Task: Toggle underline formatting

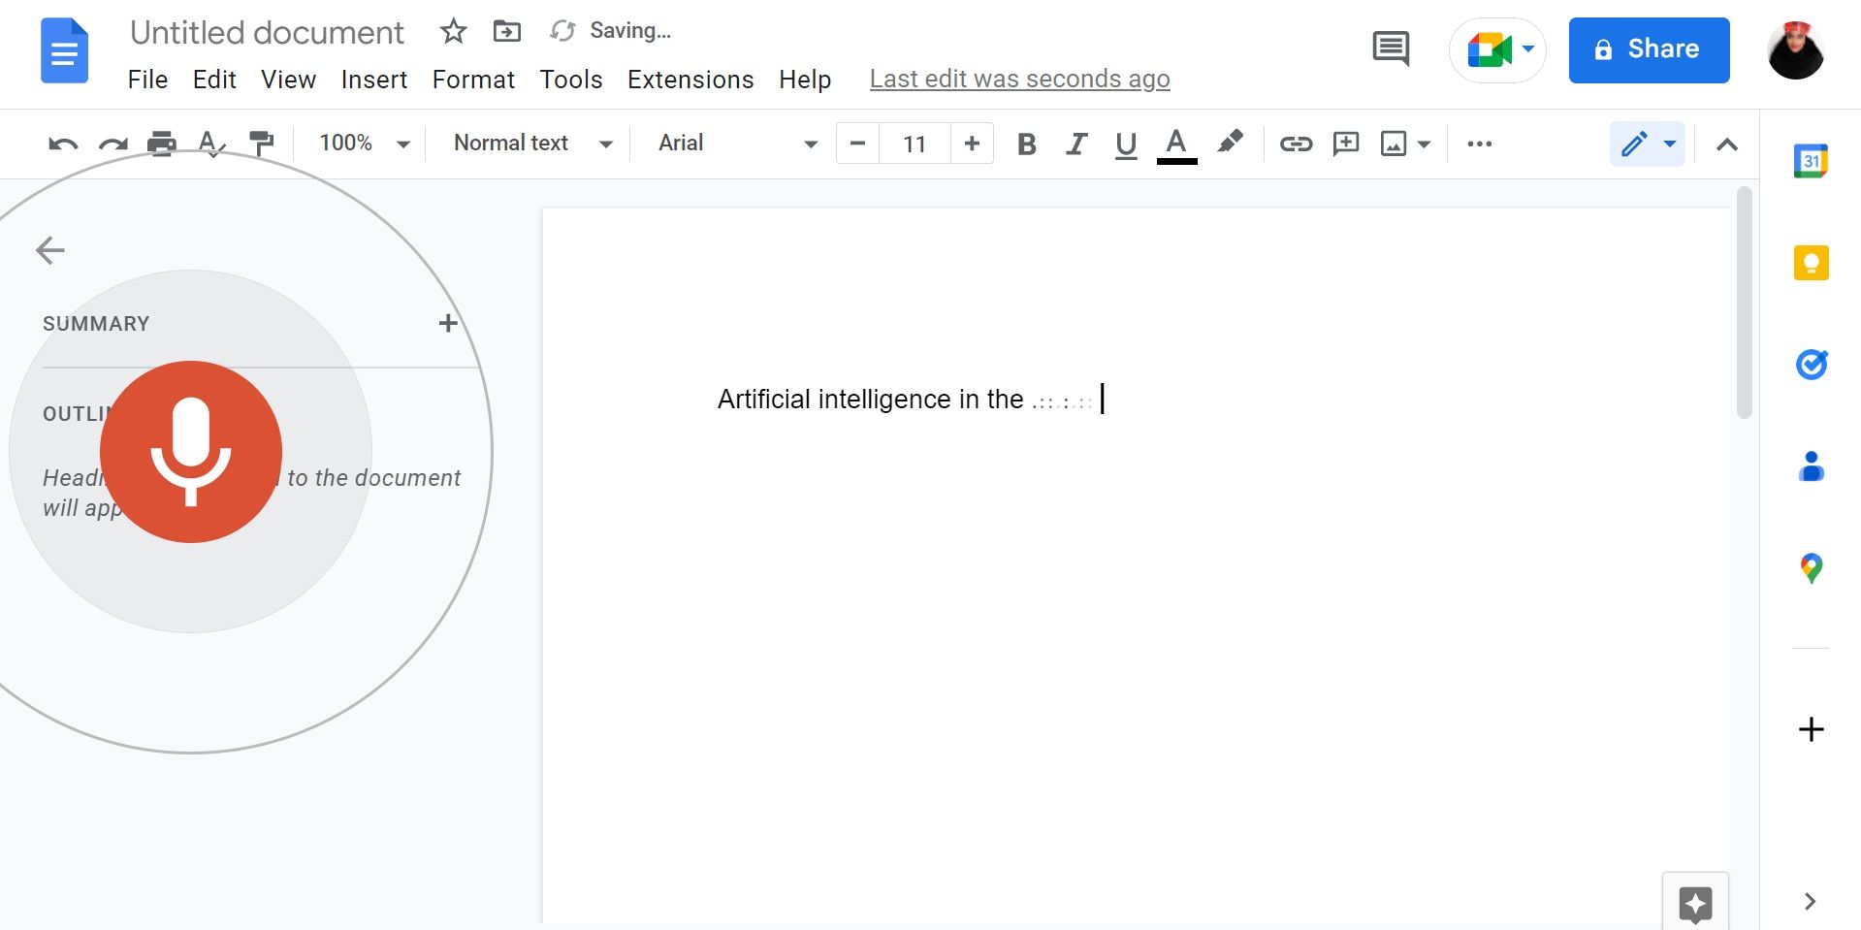Action: click(1125, 144)
